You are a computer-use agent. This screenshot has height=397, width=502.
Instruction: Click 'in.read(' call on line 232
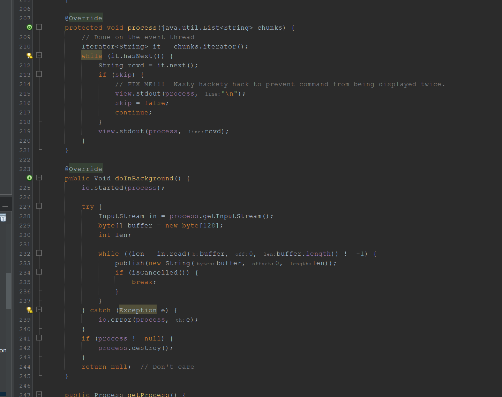coord(173,254)
